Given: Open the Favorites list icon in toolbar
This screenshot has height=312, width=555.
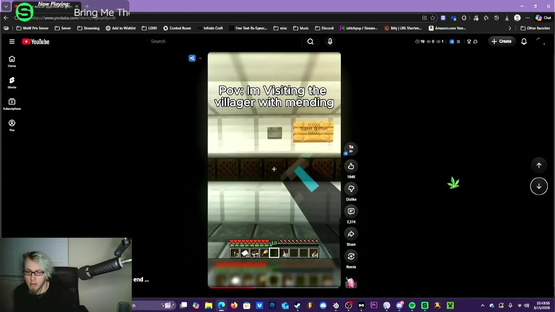Looking at the screenshot, I should pos(486,18).
